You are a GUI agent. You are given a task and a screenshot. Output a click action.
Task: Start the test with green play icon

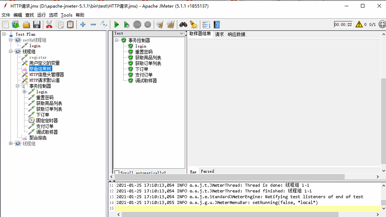click(117, 25)
